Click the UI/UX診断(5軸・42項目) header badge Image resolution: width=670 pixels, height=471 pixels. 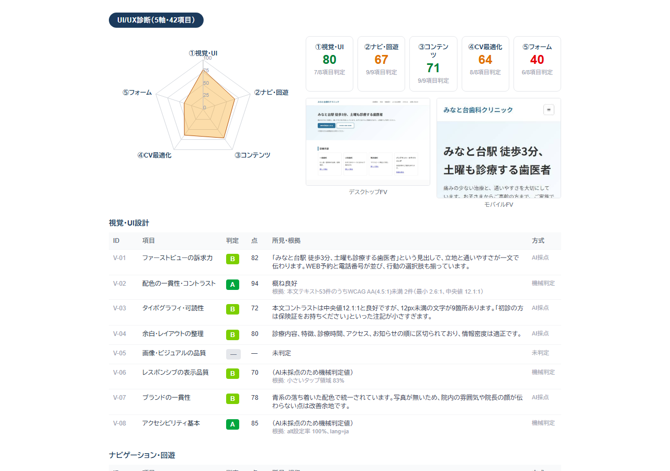coord(156,20)
